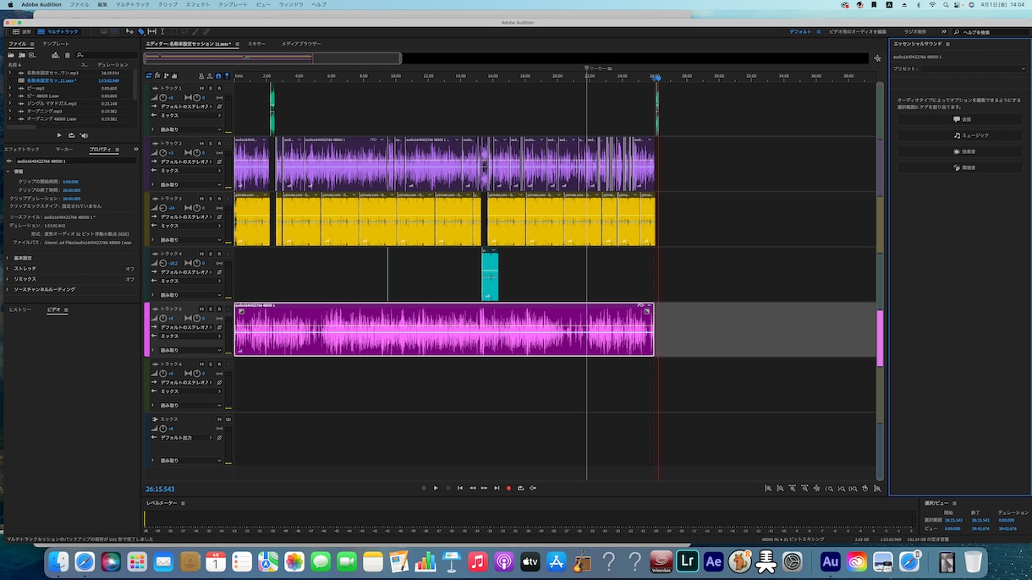Click the Fast Forward transport button
Viewport: 1032px width, 580px height.
(x=485, y=488)
